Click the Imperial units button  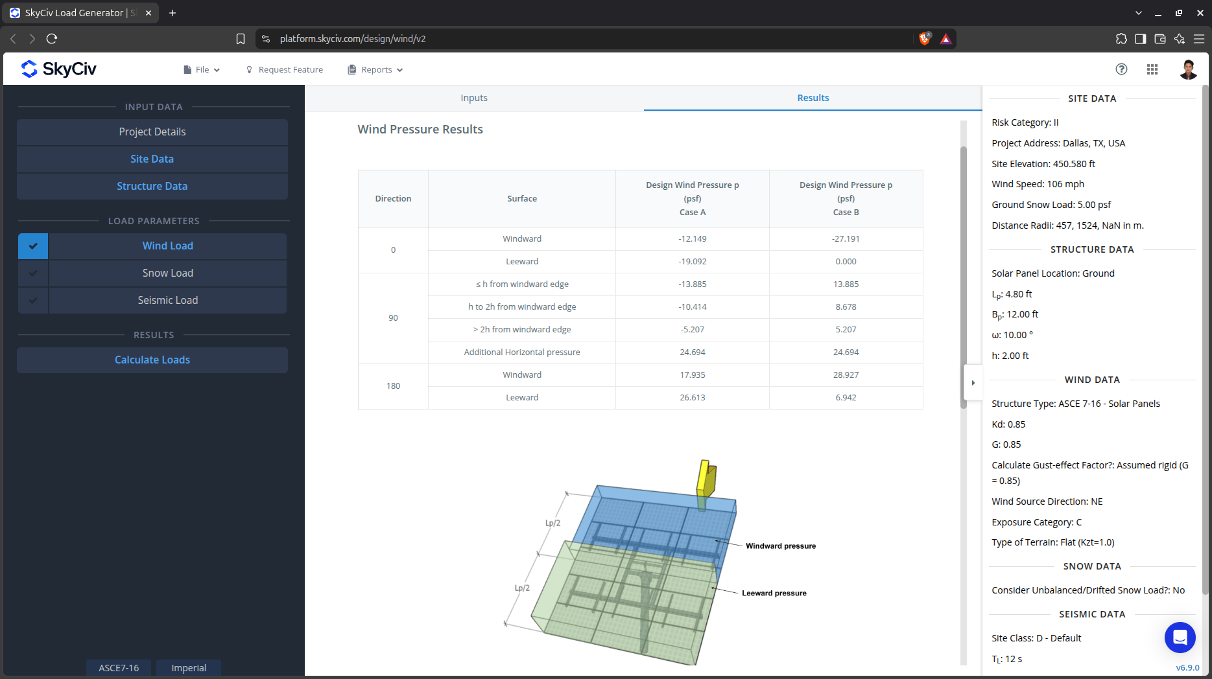coord(189,668)
